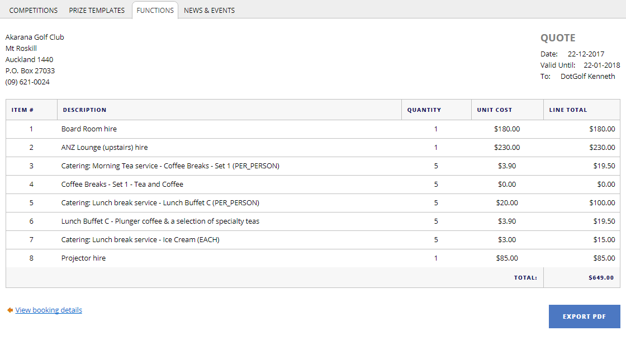Screen dimensions: 626x340
Task: Select ANZ Lounge (upstairs) hire row
Action: pyautogui.click(x=105, y=148)
